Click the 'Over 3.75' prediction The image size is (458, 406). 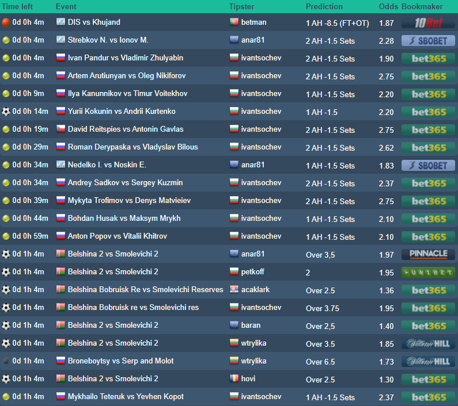click(323, 308)
